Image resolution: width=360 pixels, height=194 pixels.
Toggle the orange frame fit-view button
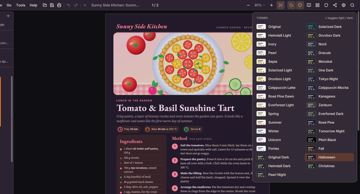tap(281, 5)
